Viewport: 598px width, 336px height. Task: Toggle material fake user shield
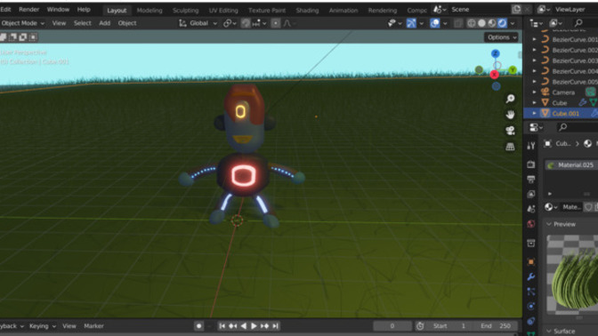[x=589, y=207]
